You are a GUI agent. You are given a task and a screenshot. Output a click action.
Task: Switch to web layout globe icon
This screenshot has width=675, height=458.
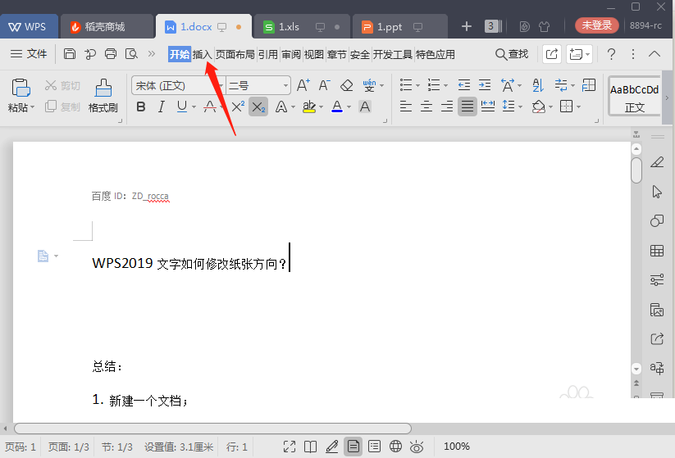click(395, 447)
